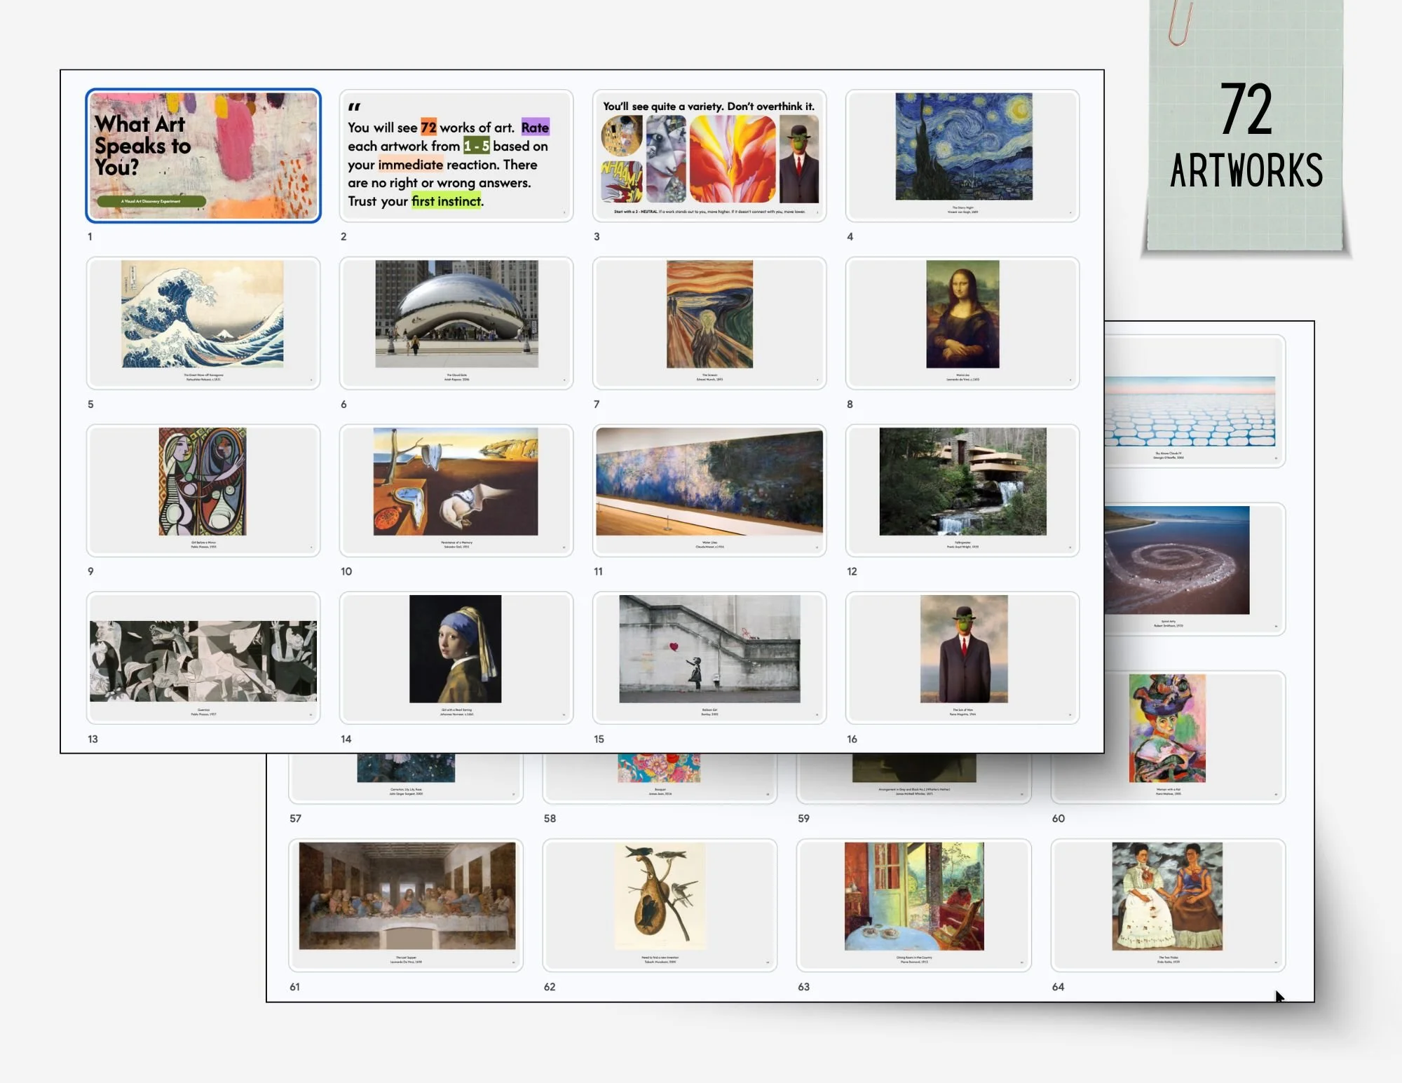Viewport: 1402px width, 1083px height.
Task: Open the Spiral Jetty slide in back window
Action: pos(1195,569)
